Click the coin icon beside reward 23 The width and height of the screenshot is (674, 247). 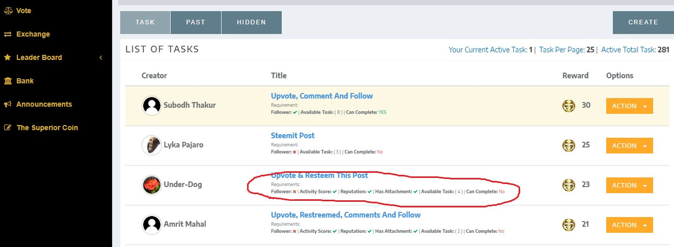(569, 185)
